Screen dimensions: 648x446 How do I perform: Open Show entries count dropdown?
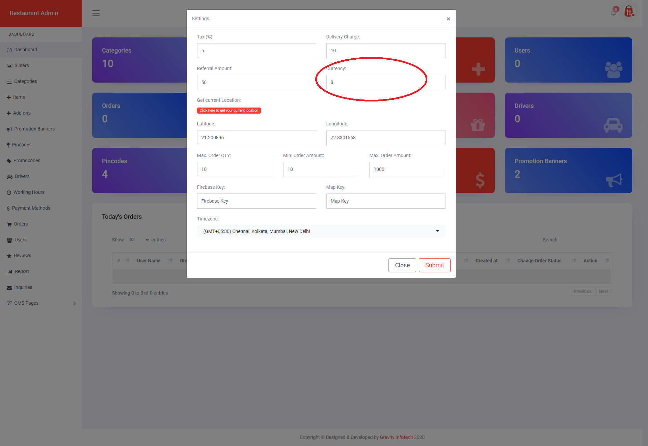pyautogui.click(x=138, y=240)
